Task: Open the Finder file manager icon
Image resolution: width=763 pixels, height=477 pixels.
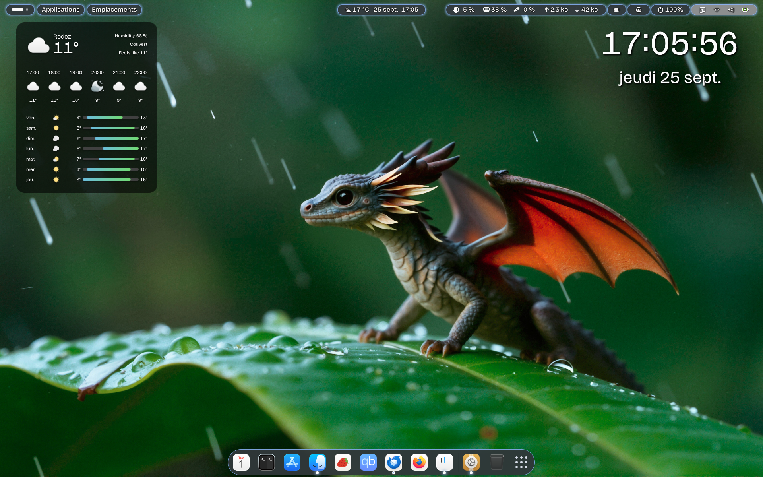Action: pos(317,462)
